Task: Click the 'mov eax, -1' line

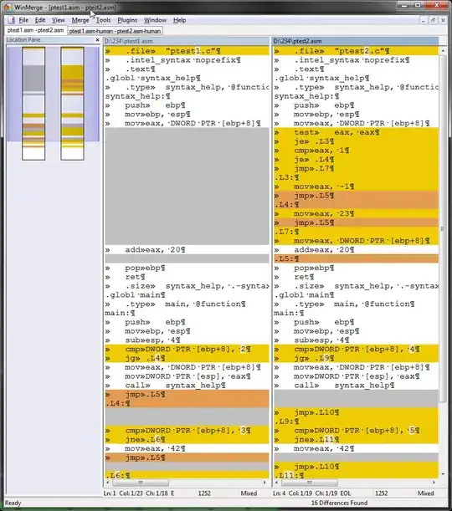Action: click(356, 187)
